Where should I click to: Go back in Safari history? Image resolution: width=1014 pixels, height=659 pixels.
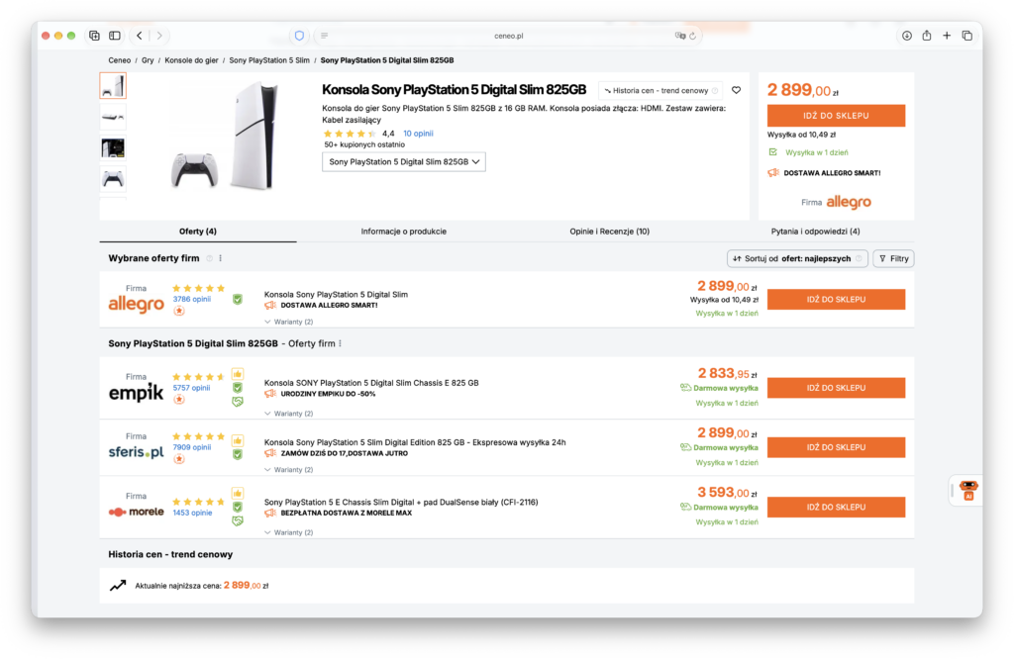[x=140, y=36]
